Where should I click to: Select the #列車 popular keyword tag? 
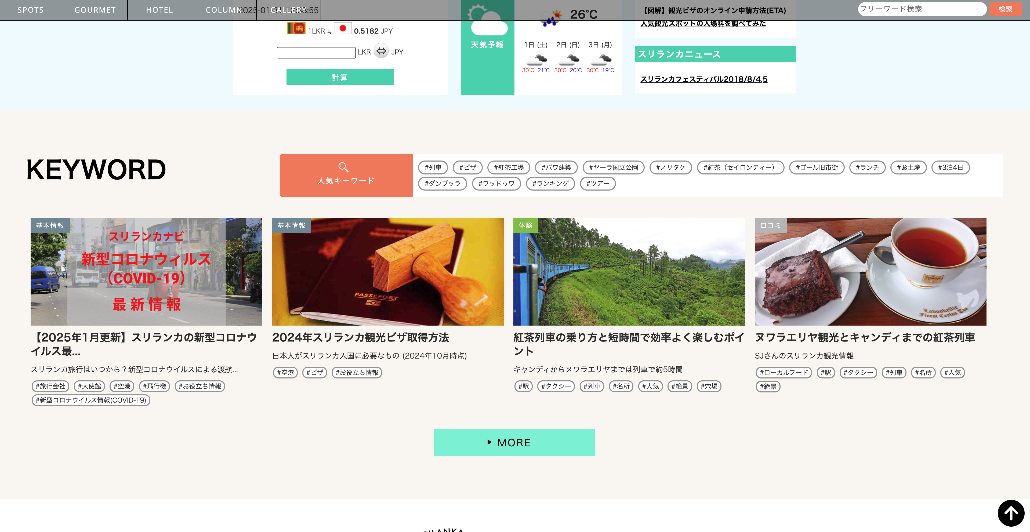(433, 167)
